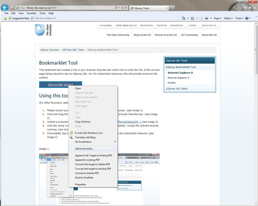Expand All Accelerators submenu
Image resolution: width=258 pixels, height=206 pixels.
tap(93, 142)
